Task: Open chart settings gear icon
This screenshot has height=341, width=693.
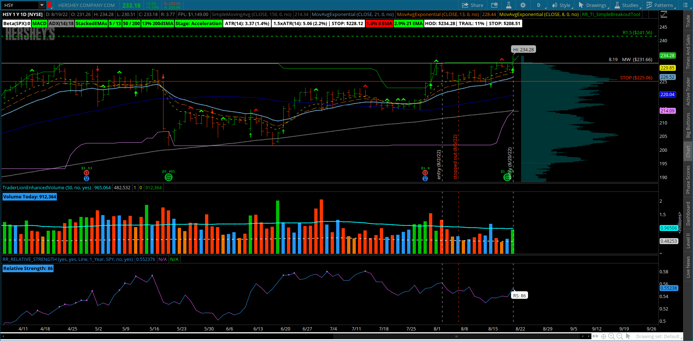Action: point(523,5)
